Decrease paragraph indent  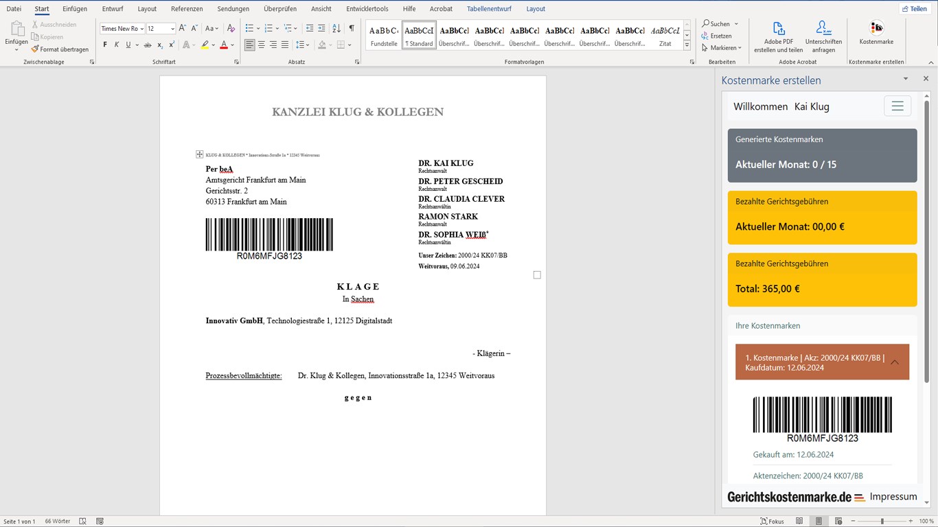310,28
